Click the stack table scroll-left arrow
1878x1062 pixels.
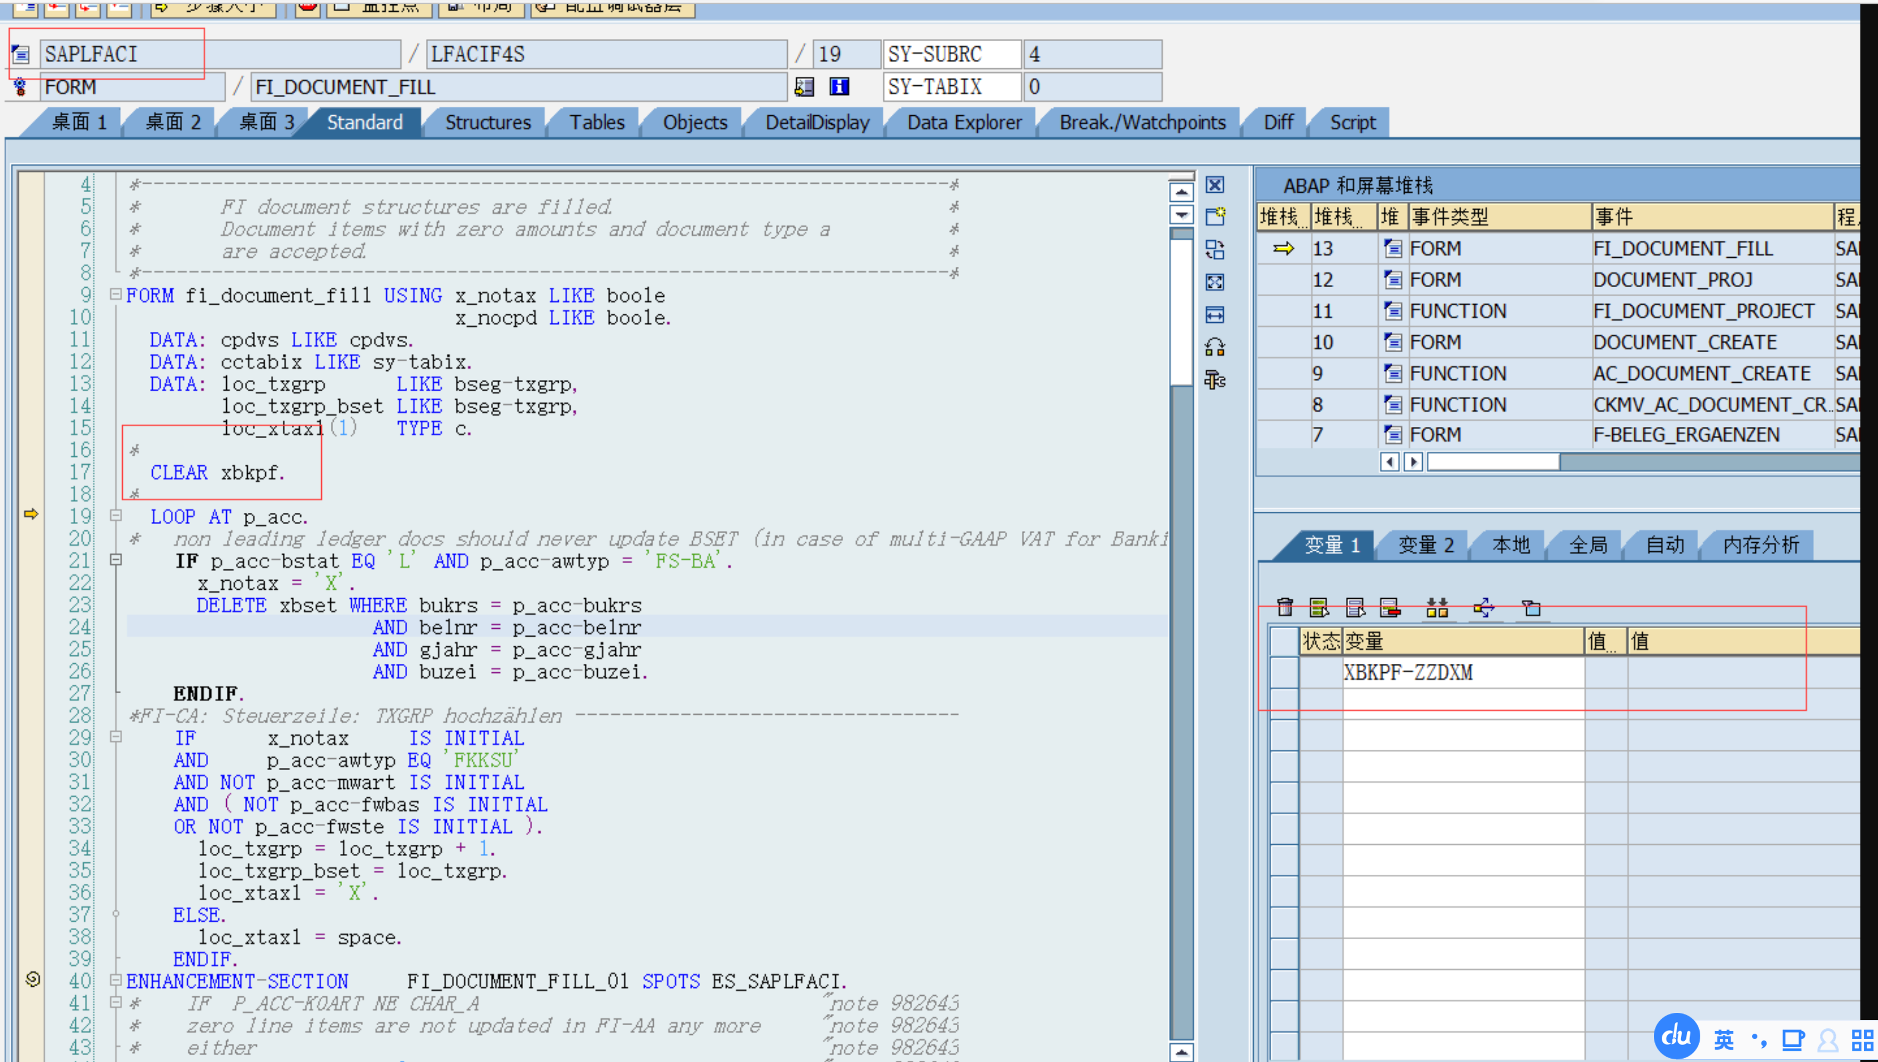point(1389,462)
